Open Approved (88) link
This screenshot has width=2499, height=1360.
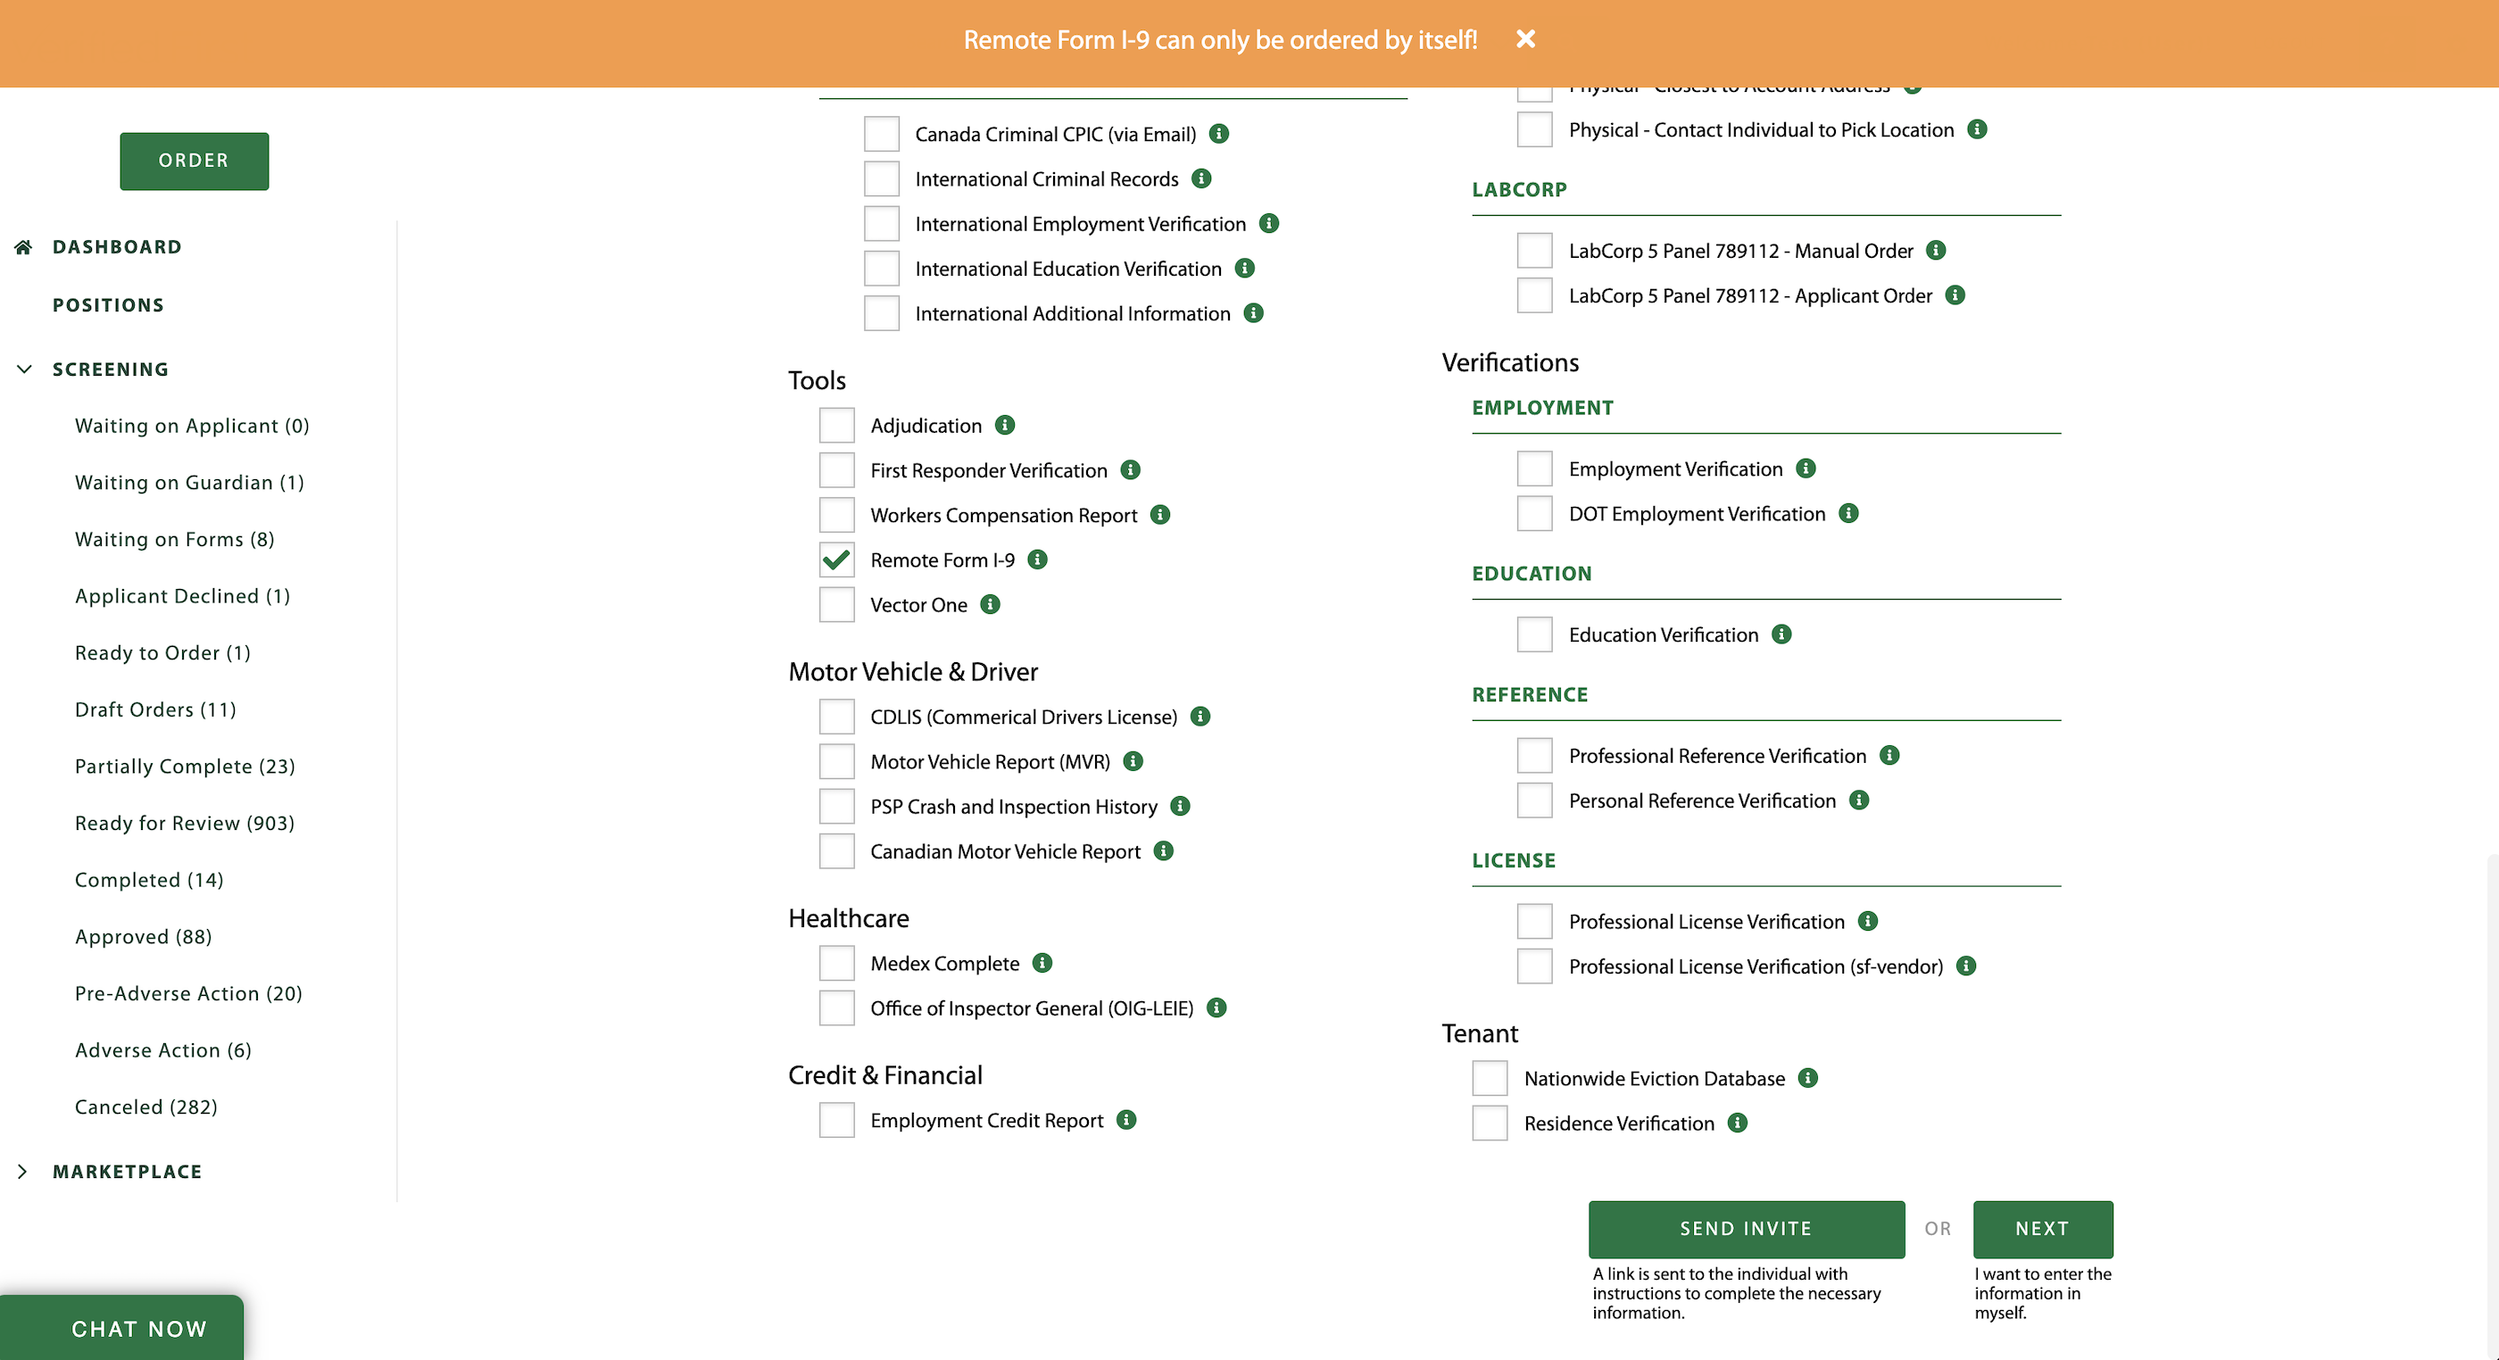pyautogui.click(x=144, y=937)
